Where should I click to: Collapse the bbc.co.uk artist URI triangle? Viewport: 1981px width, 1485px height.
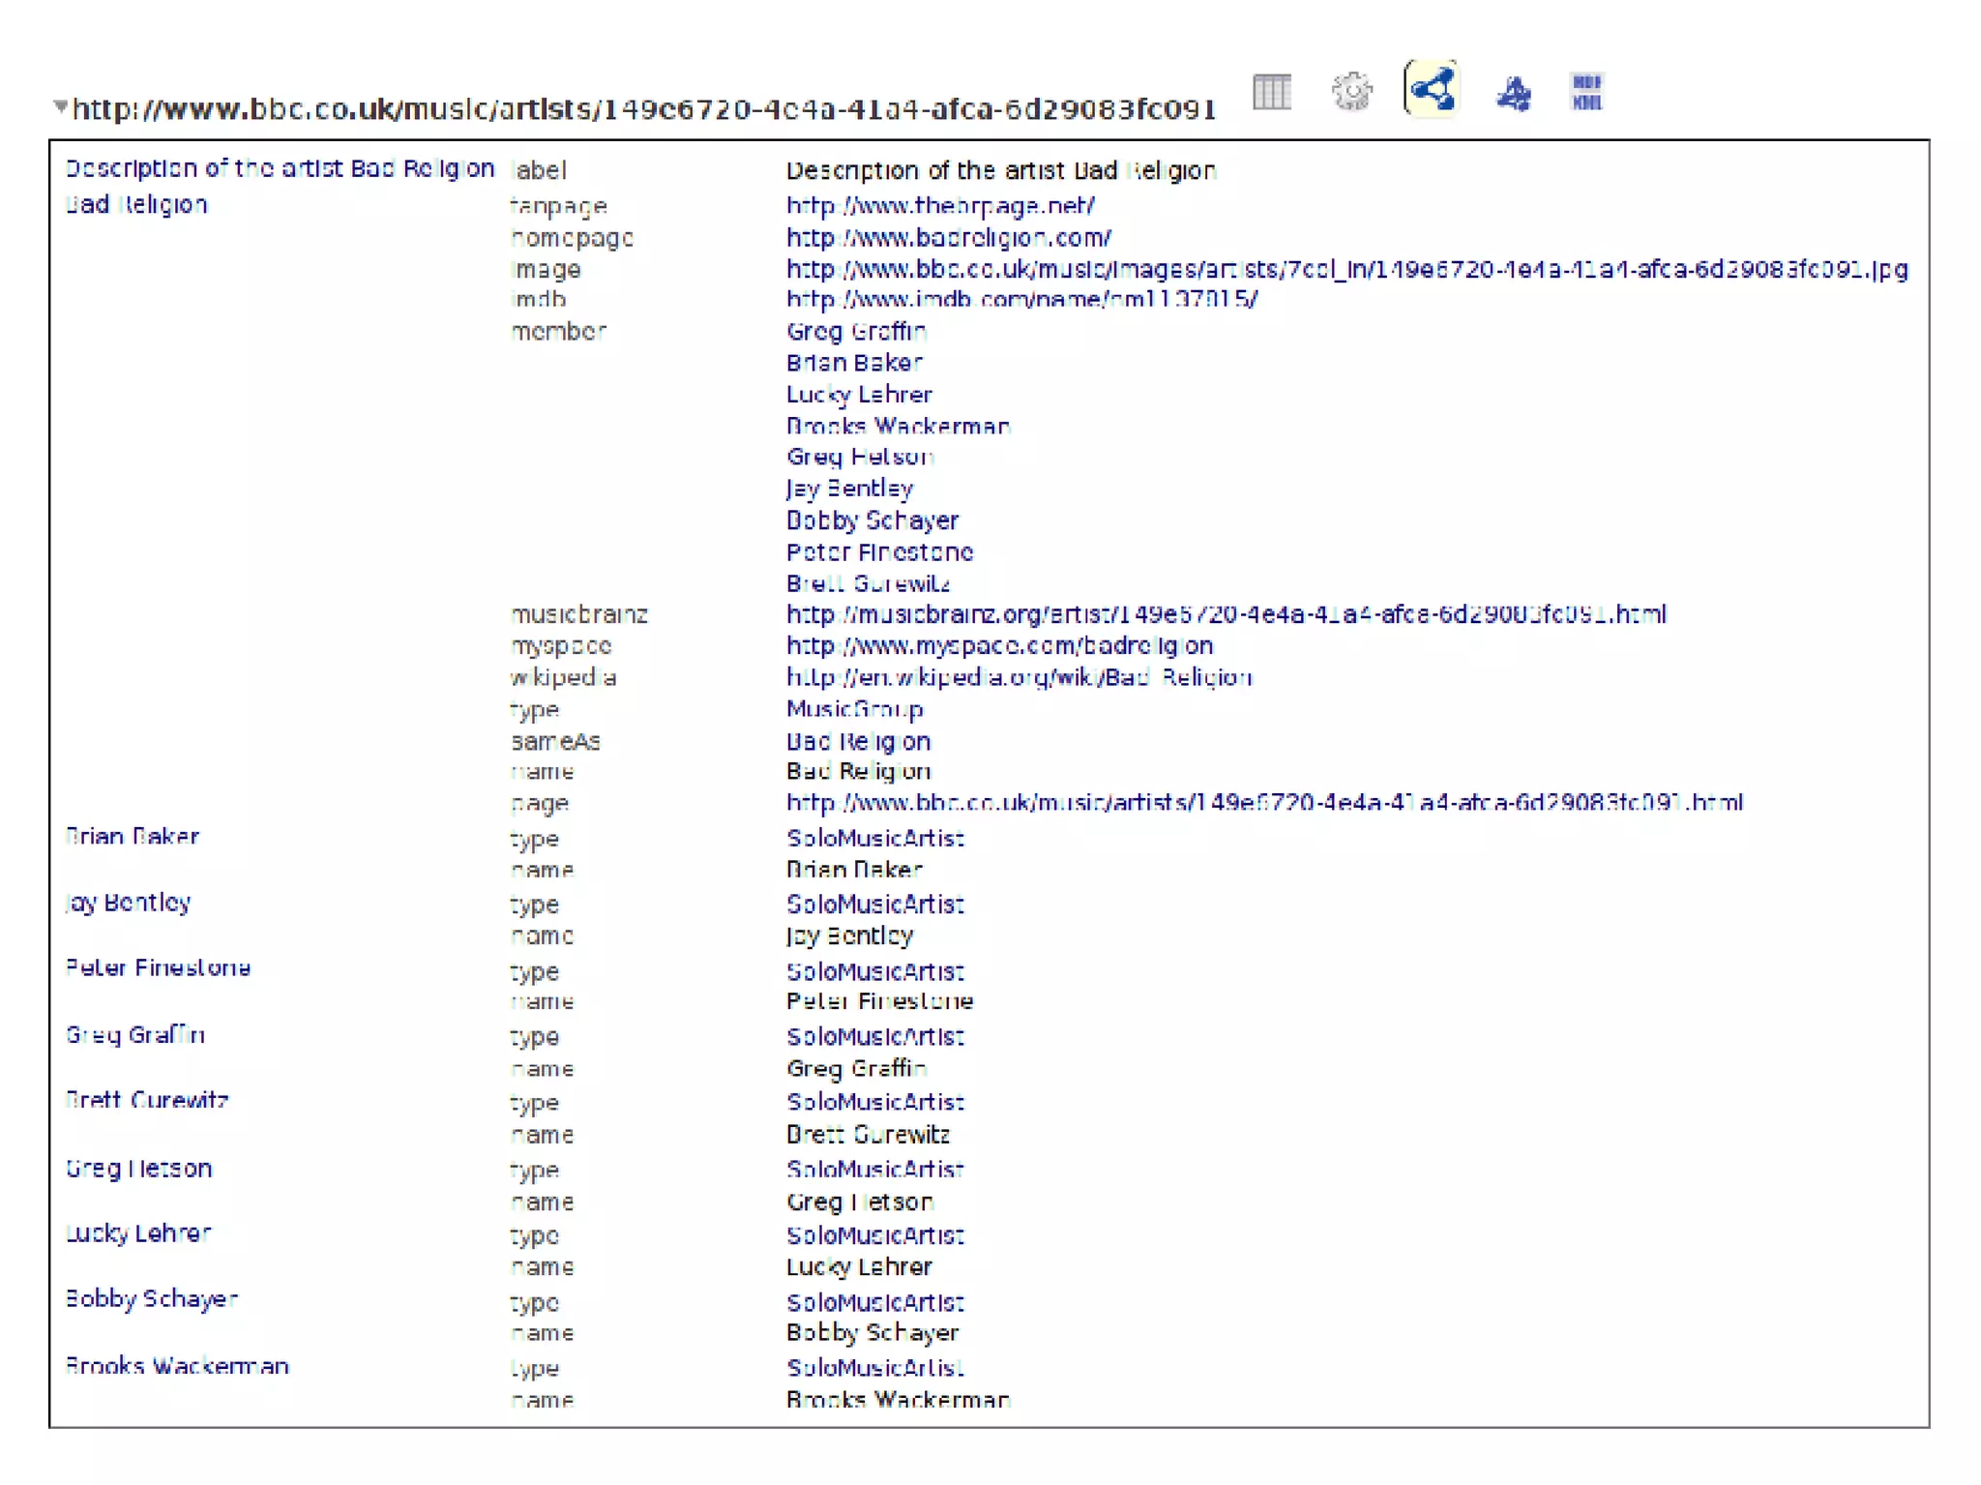[x=61, y=106]
